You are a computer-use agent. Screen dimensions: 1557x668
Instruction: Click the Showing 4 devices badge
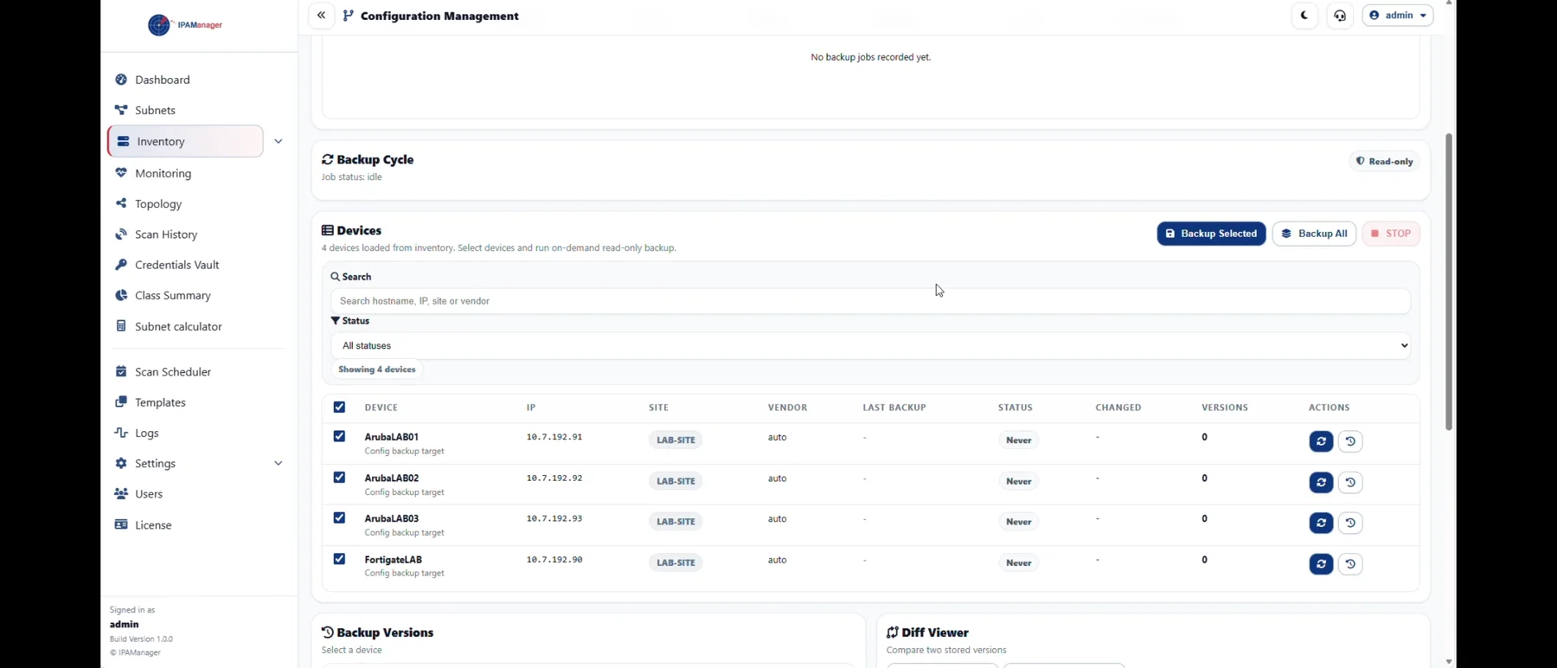pyautogui.click(x=377, y=369)
